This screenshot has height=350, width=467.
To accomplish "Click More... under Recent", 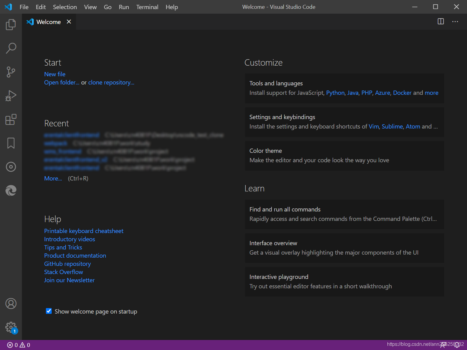I will click(x=53, y=178).
